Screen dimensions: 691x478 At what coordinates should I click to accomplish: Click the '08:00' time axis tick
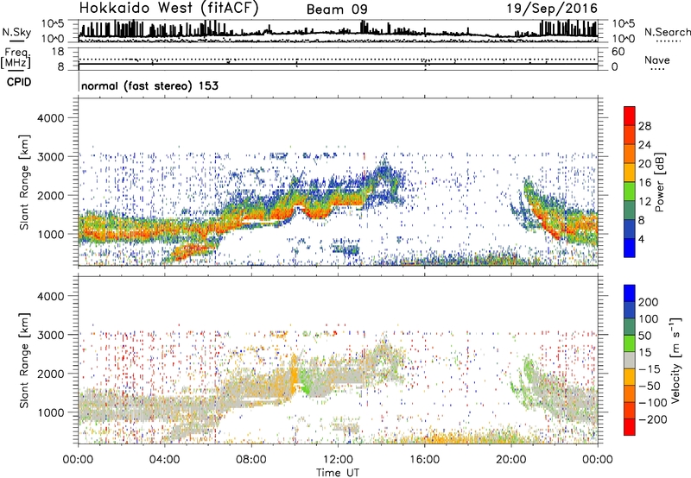[251, 460]
